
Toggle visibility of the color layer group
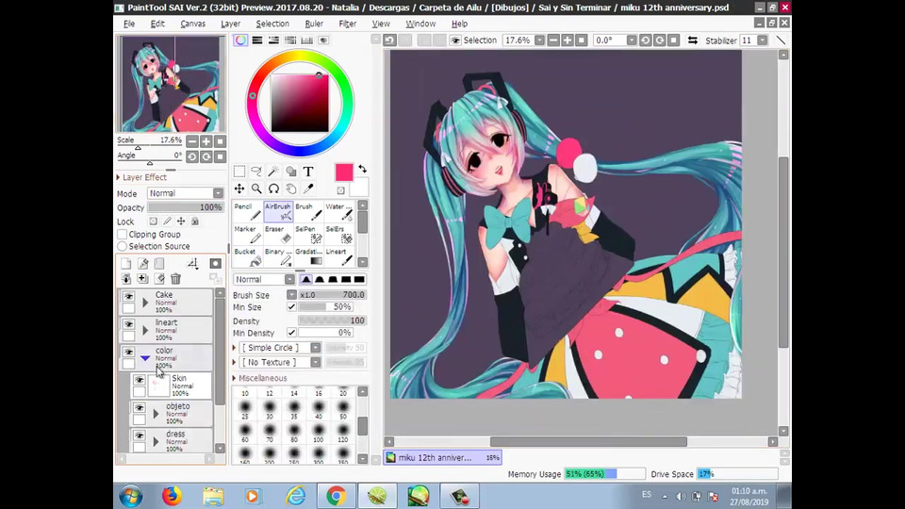click(x=128, y=352)
